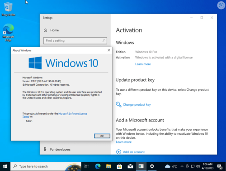Screen dimensions: 226x171
Task: Open the notification center icon
Action: tap(220, 166)
